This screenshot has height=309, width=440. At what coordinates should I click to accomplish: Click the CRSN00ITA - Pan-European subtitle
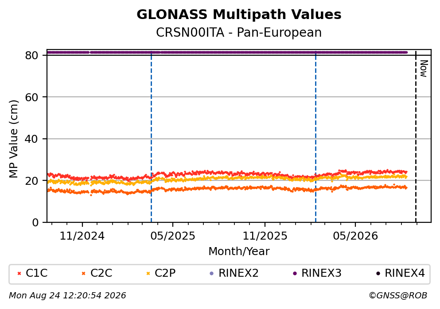pyautogui.click(x=239, y=32)
